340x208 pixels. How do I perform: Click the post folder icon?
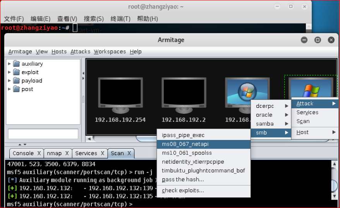click(17, 89)
